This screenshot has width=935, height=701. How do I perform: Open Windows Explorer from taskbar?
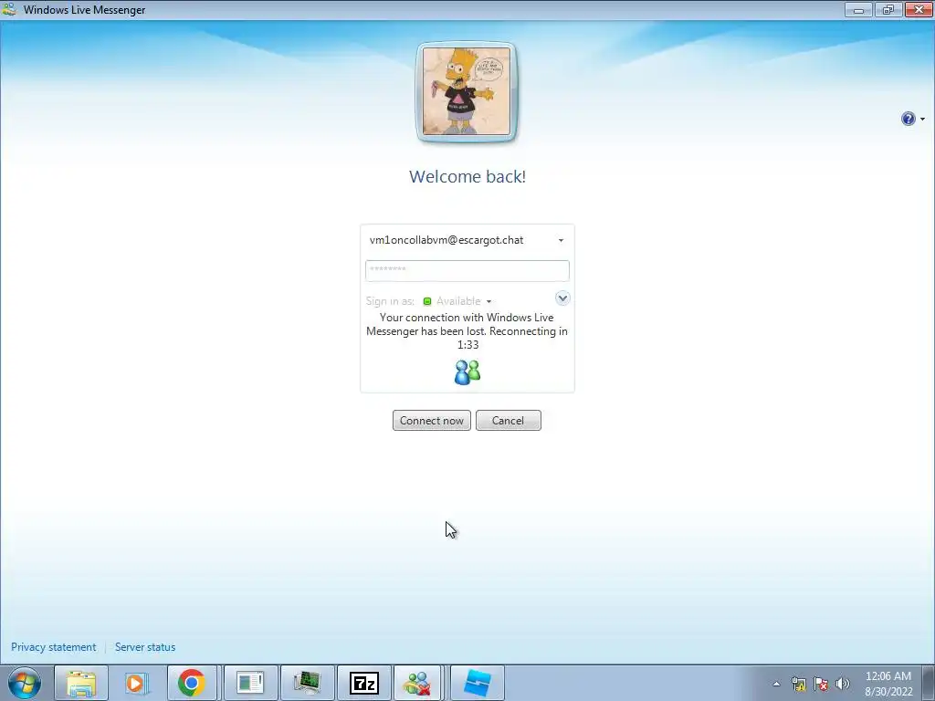(81, 683)
